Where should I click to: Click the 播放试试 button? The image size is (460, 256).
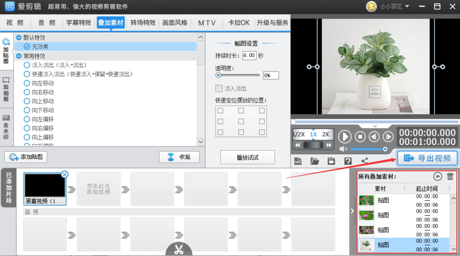point(247,157)
